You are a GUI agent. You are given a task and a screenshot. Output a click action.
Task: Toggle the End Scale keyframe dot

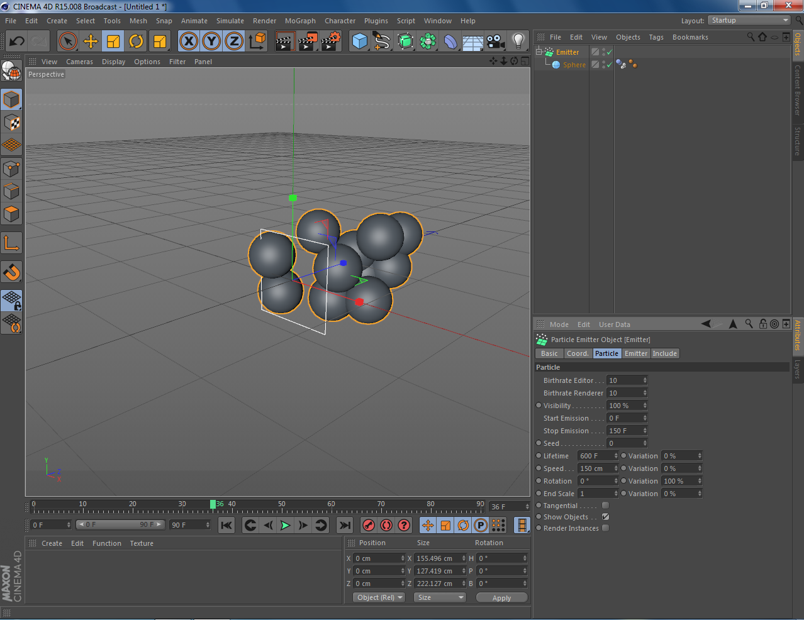(539, 494)
